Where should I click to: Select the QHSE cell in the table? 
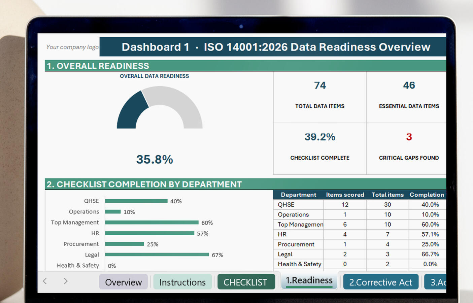click(x=299, y=205)
